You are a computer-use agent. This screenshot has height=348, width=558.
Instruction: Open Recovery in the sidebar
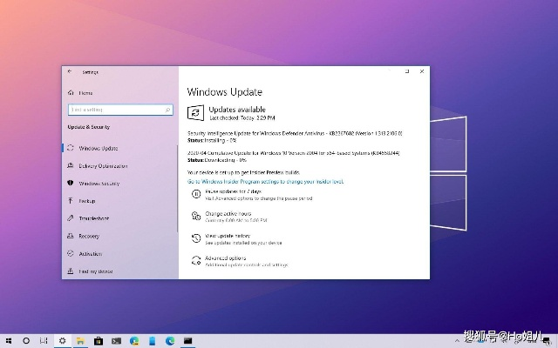click(x=89, y=236)
